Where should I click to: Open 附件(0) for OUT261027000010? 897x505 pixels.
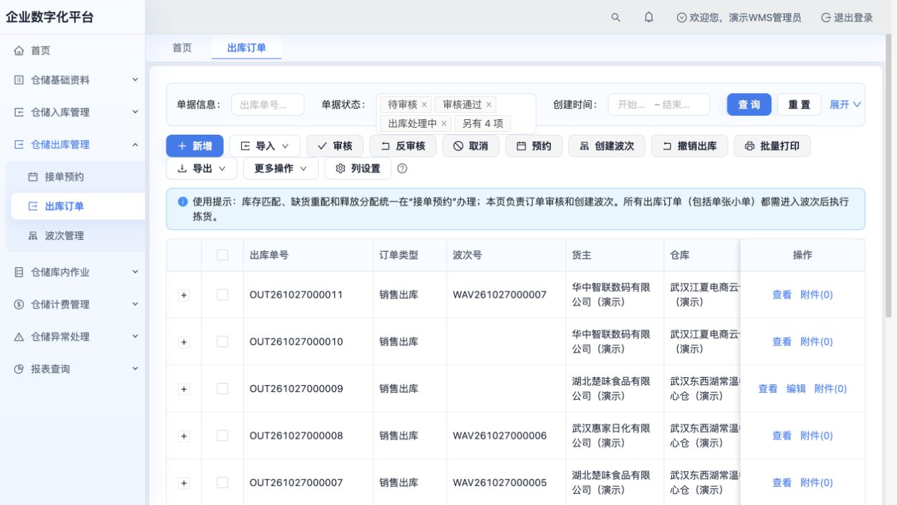[x=817, y=341]
